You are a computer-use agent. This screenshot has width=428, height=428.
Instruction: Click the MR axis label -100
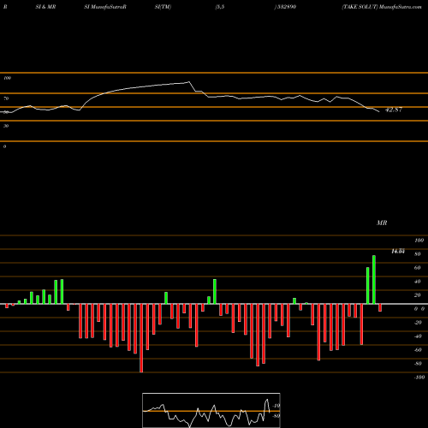coord(419,377)
